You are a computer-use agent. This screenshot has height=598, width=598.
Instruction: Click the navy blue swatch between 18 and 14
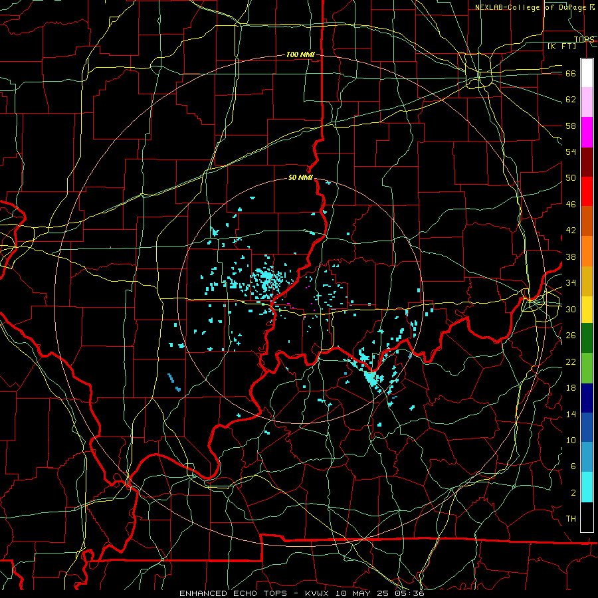click(587, 398)
